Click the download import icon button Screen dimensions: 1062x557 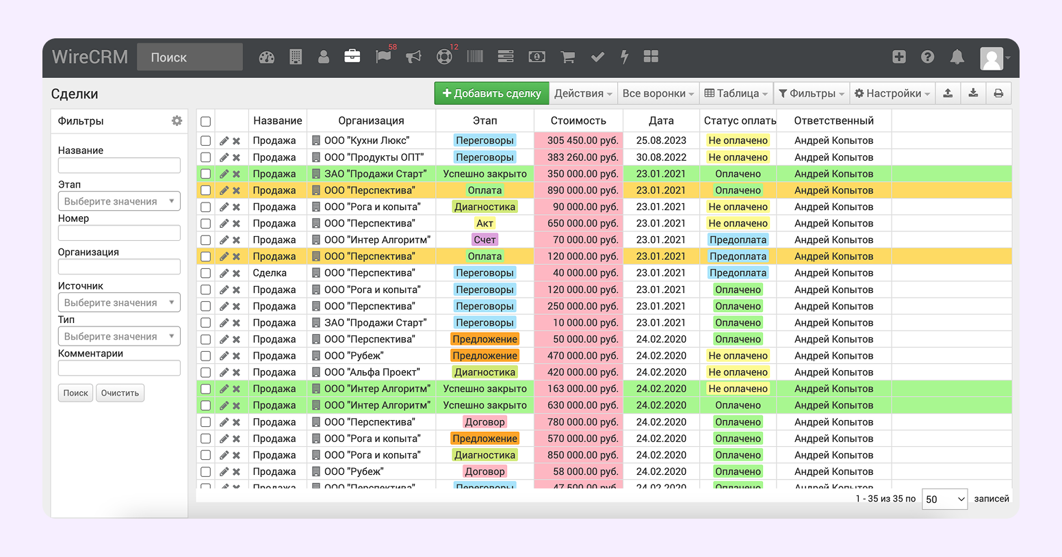[x=973, y=93]
